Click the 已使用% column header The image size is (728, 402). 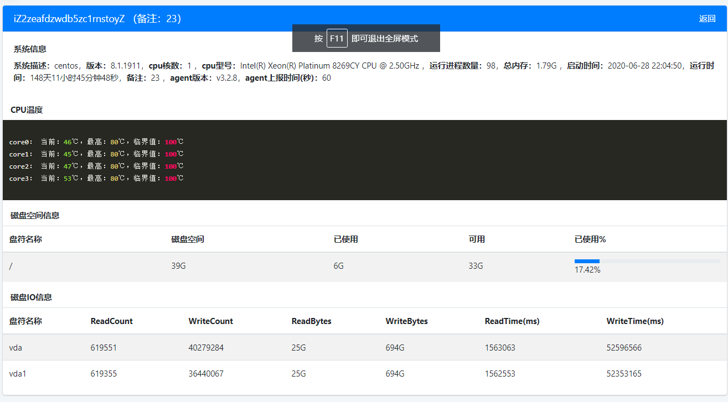point(590,239)
